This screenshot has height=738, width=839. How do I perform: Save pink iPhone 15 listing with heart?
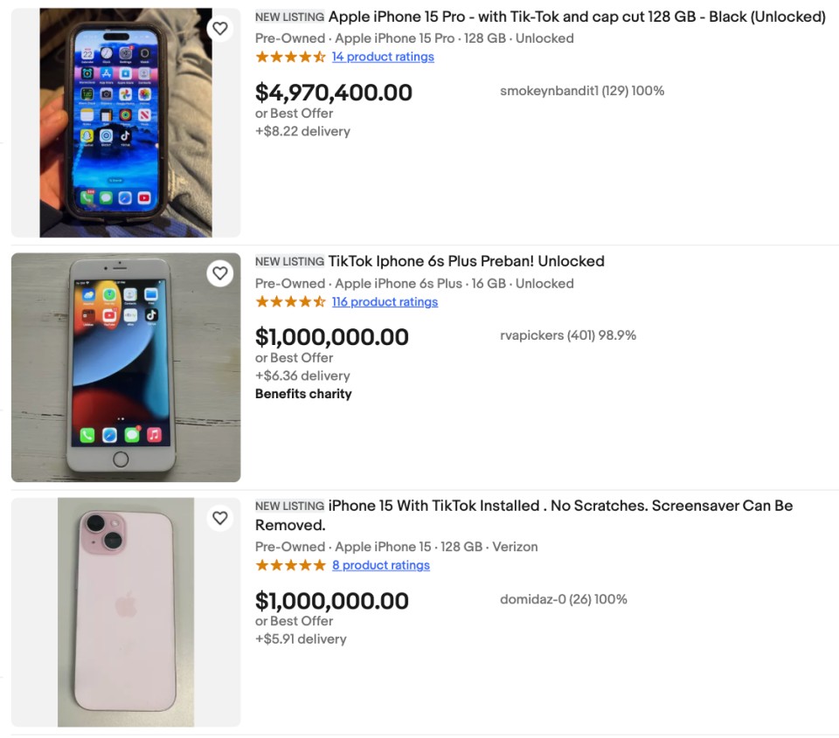[220, 518]
